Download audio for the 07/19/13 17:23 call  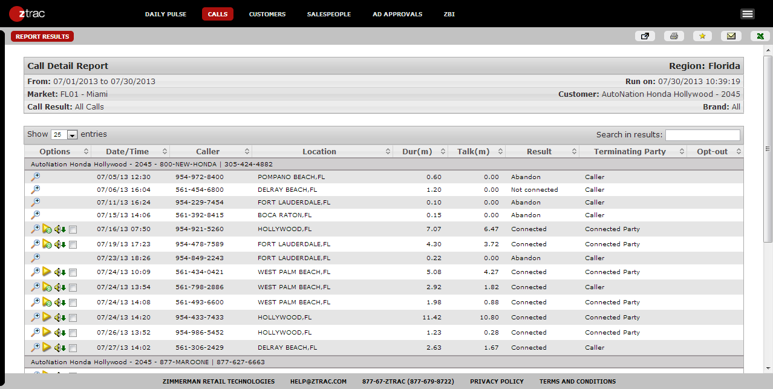(x=60, y=244)
